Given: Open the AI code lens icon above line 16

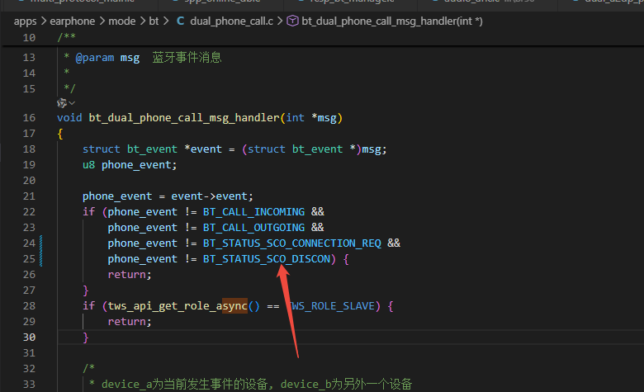Looking at the screenshot, I should coord(62,103).
